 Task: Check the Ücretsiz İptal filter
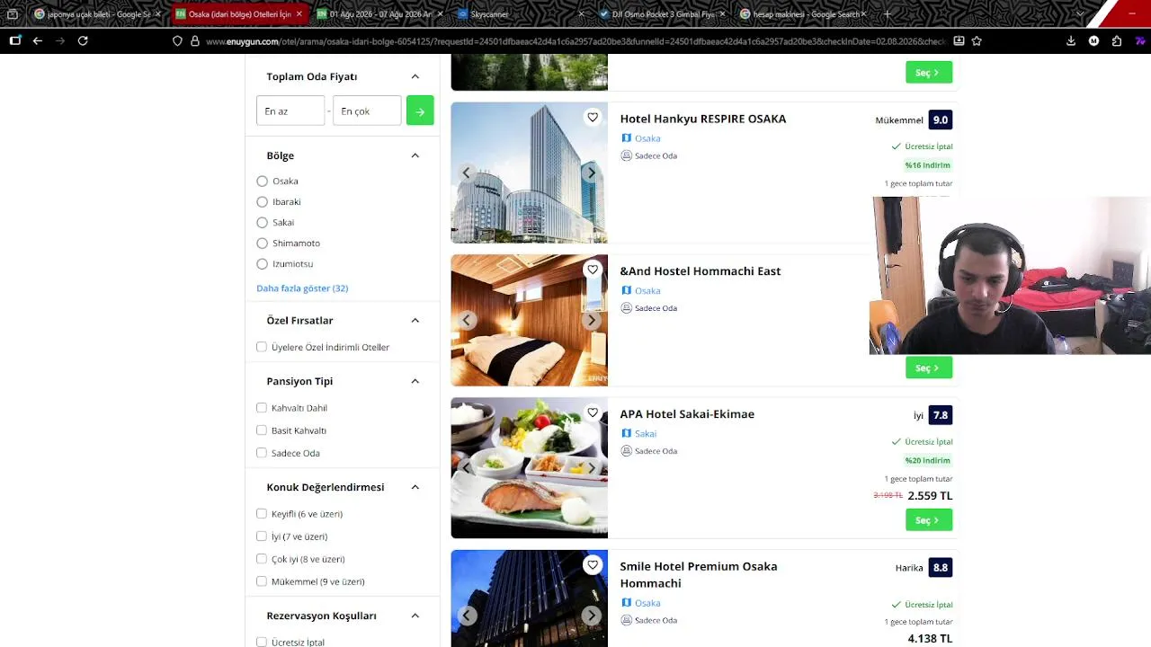click(262, 642)
